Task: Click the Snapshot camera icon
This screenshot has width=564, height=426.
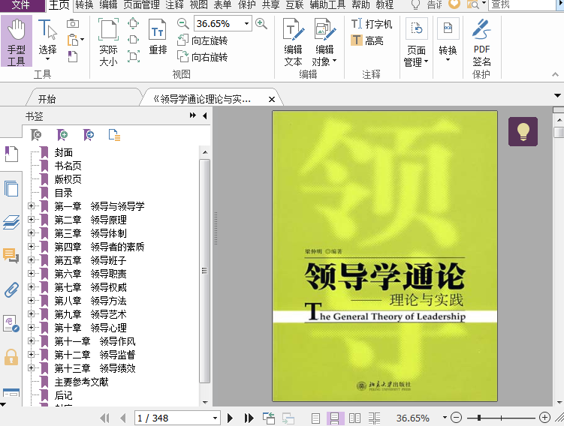Action: click(x=73, y=24)
